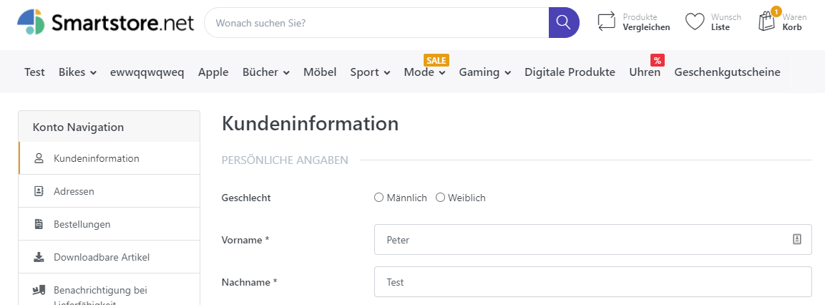The image size is (825, 305).
Task: Expand the Bikes dropdown menu
Action: pyautogui.click(x=77, y=72)
